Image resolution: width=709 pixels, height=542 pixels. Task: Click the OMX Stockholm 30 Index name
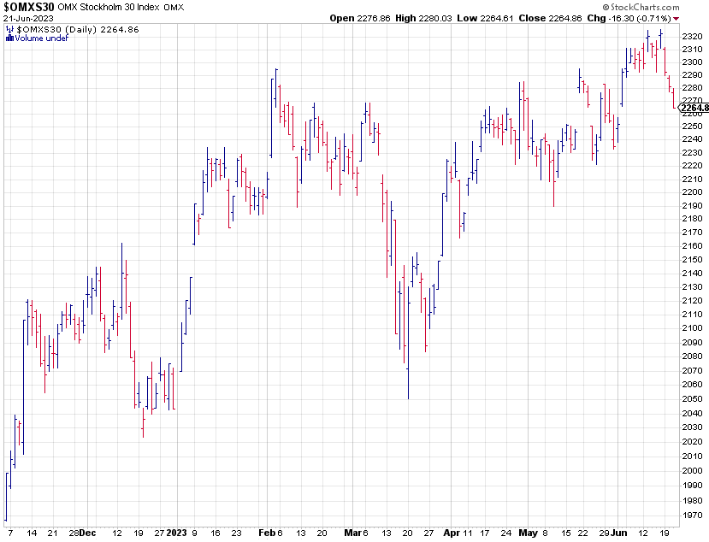point(108,7)
